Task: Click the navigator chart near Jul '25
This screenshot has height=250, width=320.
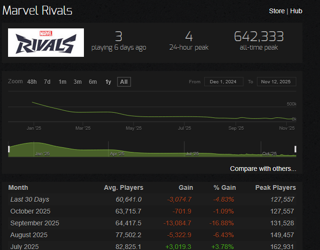Action: pyautogui.click(x=192, y=153)
